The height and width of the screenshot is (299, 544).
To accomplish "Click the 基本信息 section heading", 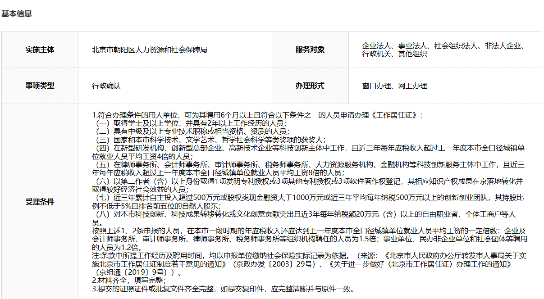I will pyautogui.click(x=17, y=14).
